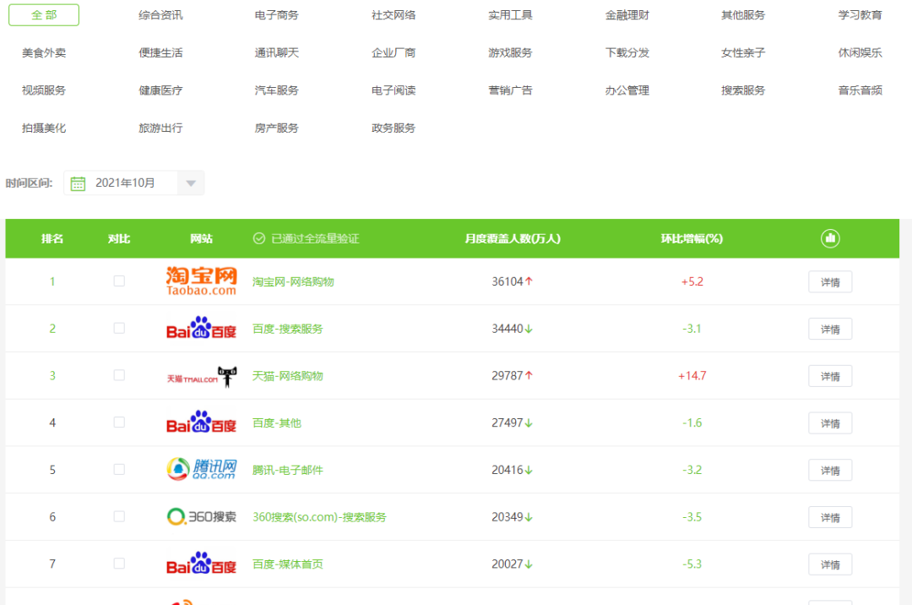Open the 天猫-网络购物 link
The width and height of the screenshot is (912, 605).
point(287,376)
